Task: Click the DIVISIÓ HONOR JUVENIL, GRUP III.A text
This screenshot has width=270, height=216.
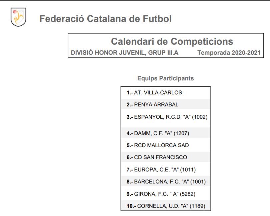Action: (x=124, y=53)
